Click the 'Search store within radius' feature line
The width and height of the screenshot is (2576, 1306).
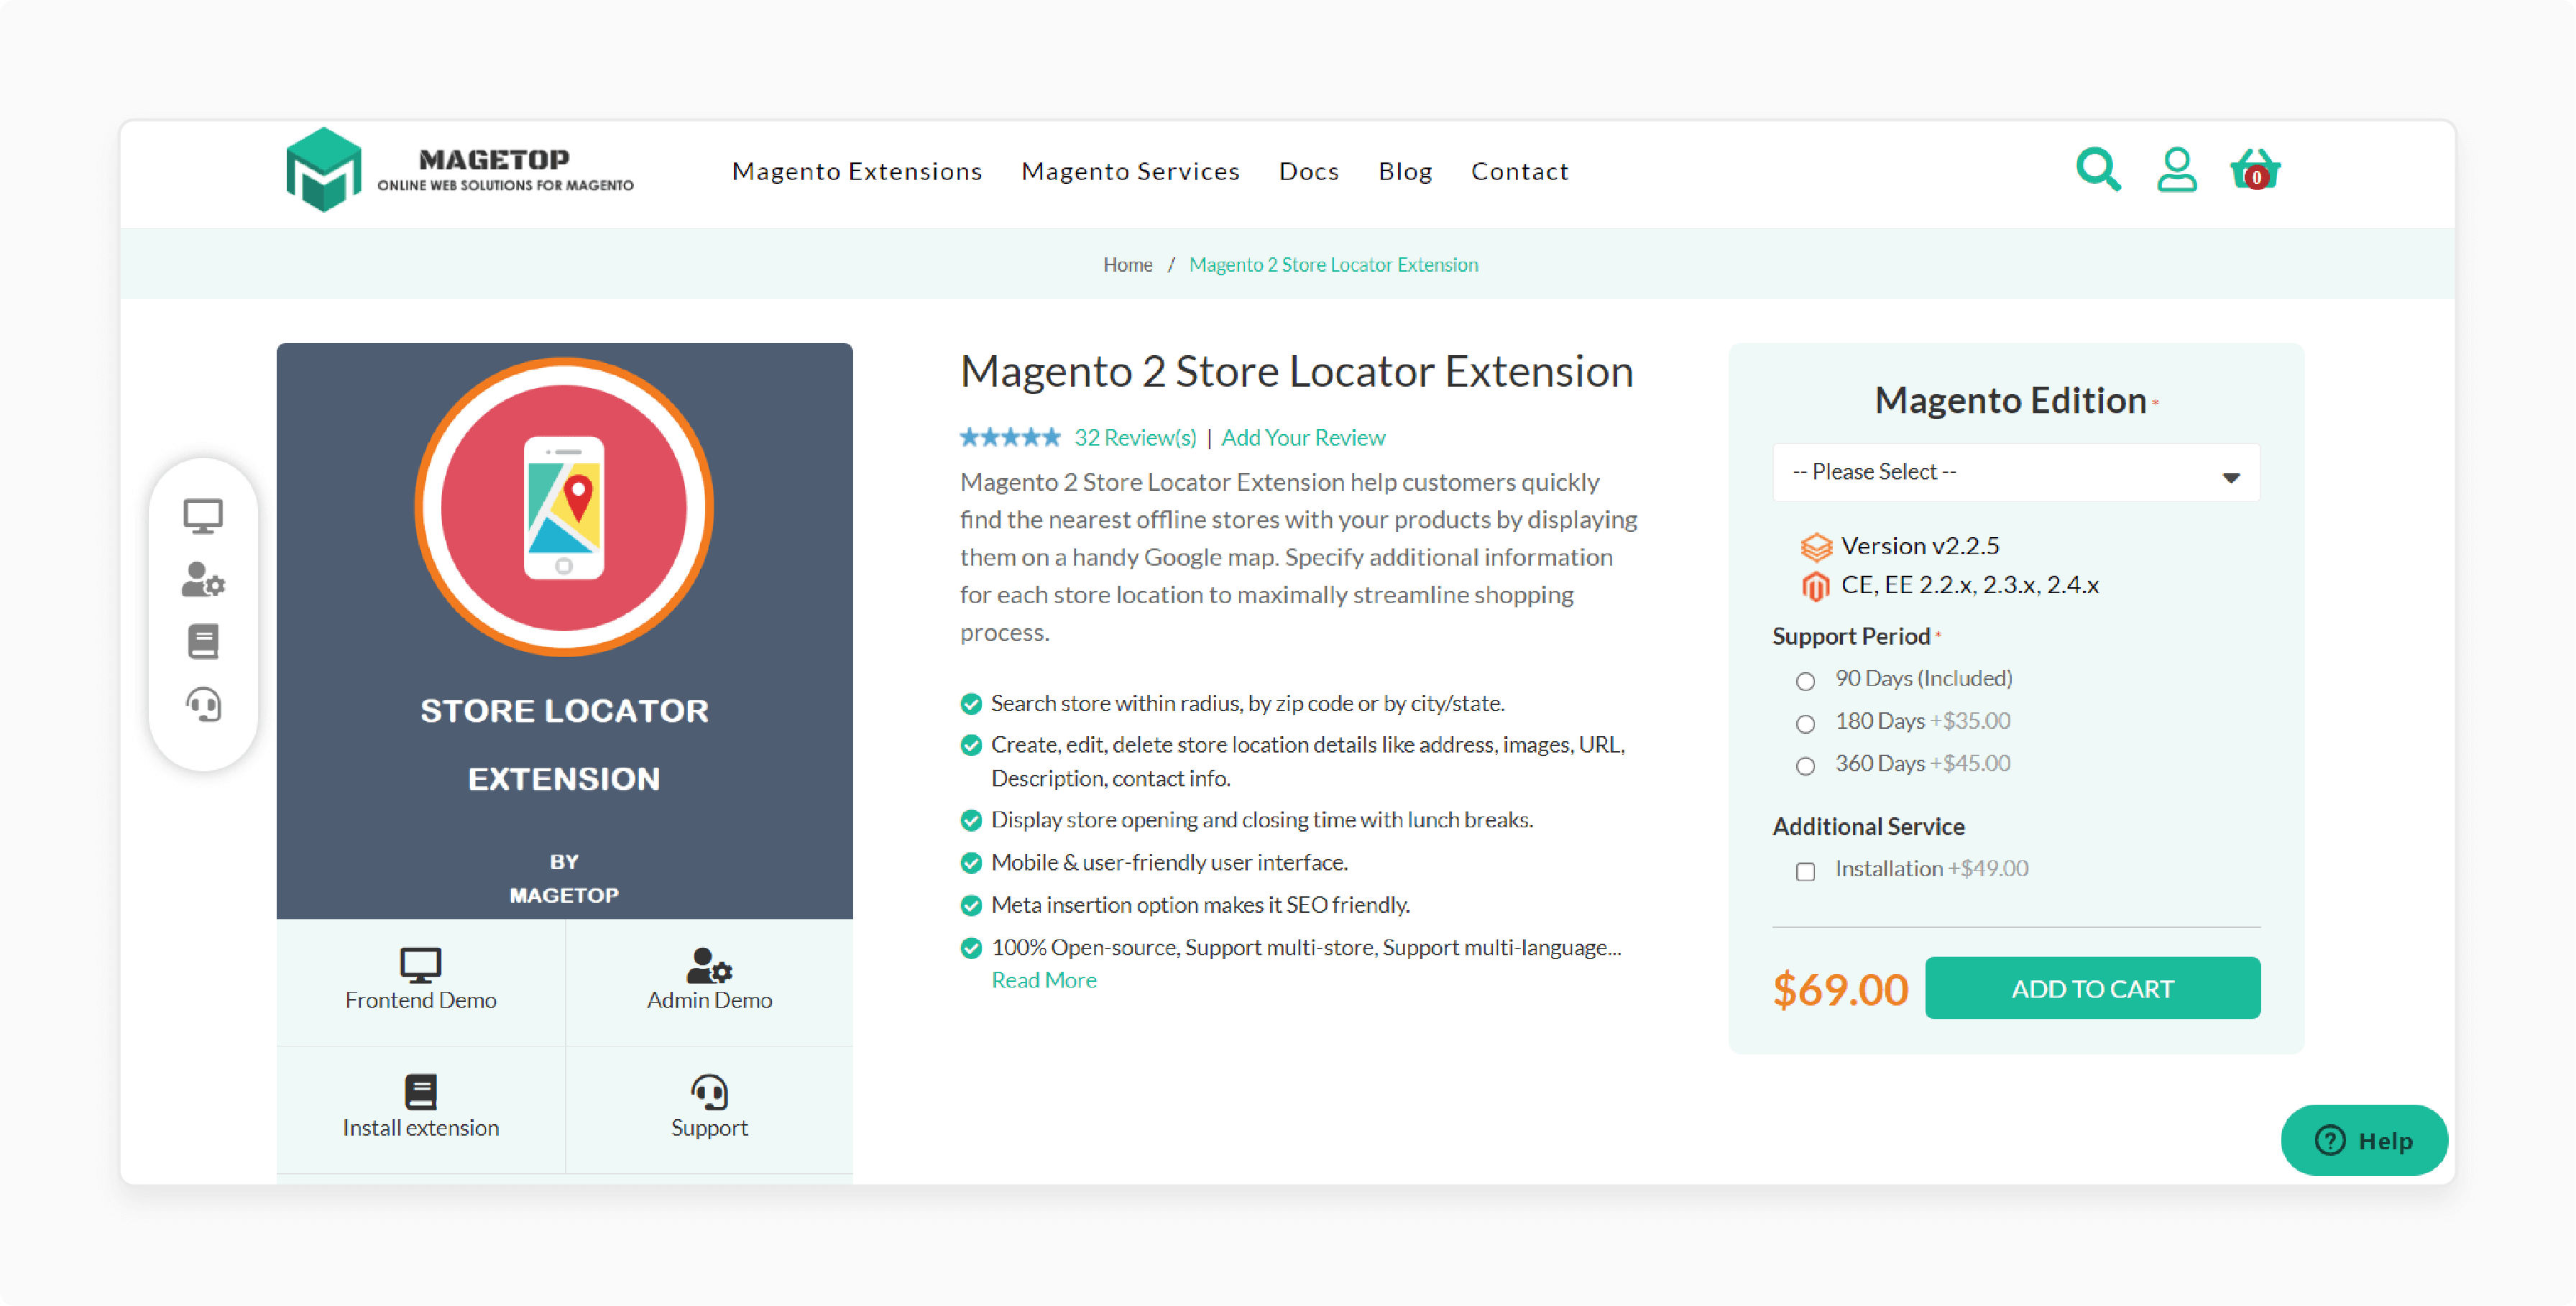[x=1247, y=703]
